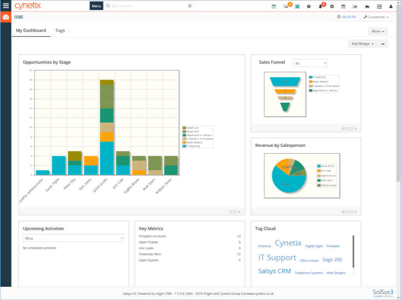This screenshot has height=300, width=401.
Task: Open the 'Web Designs' tag
Action: (336, 273)
